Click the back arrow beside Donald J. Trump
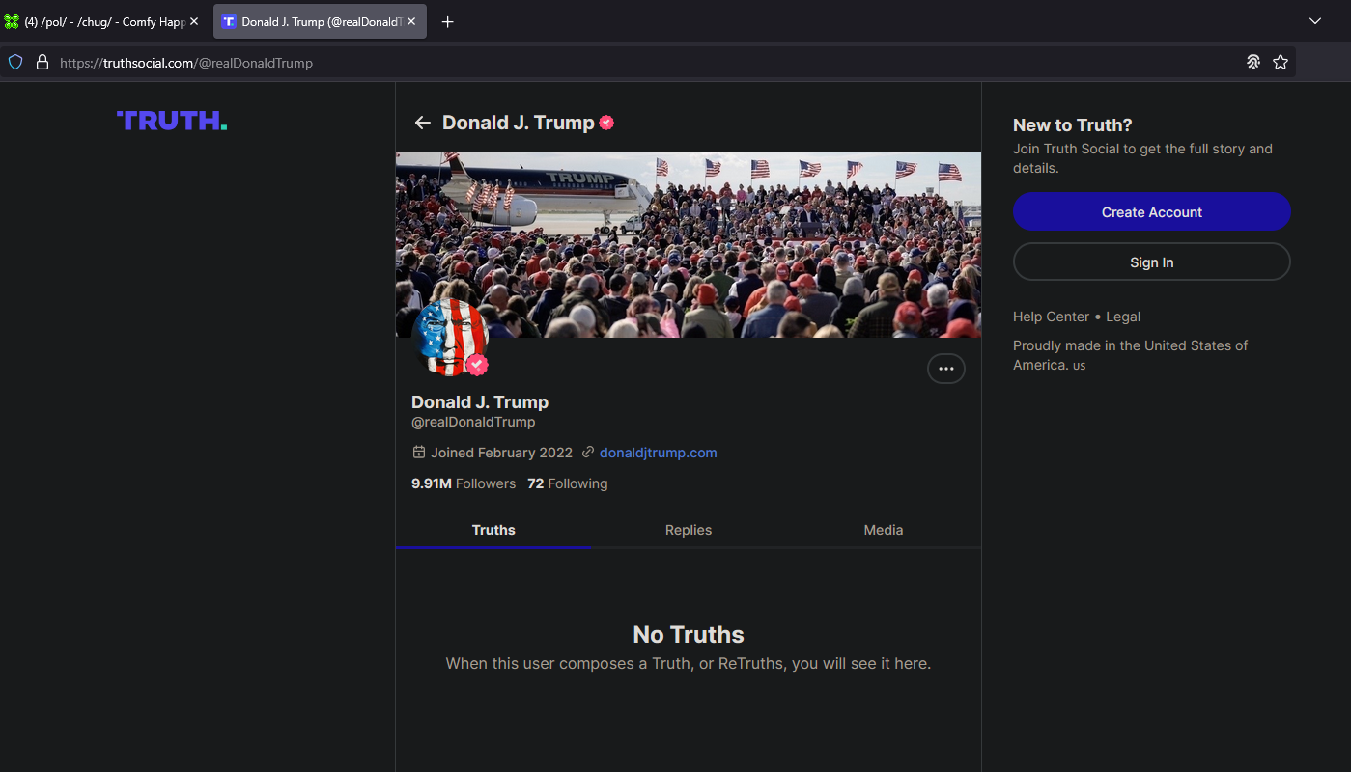 [x=422, y=123]
